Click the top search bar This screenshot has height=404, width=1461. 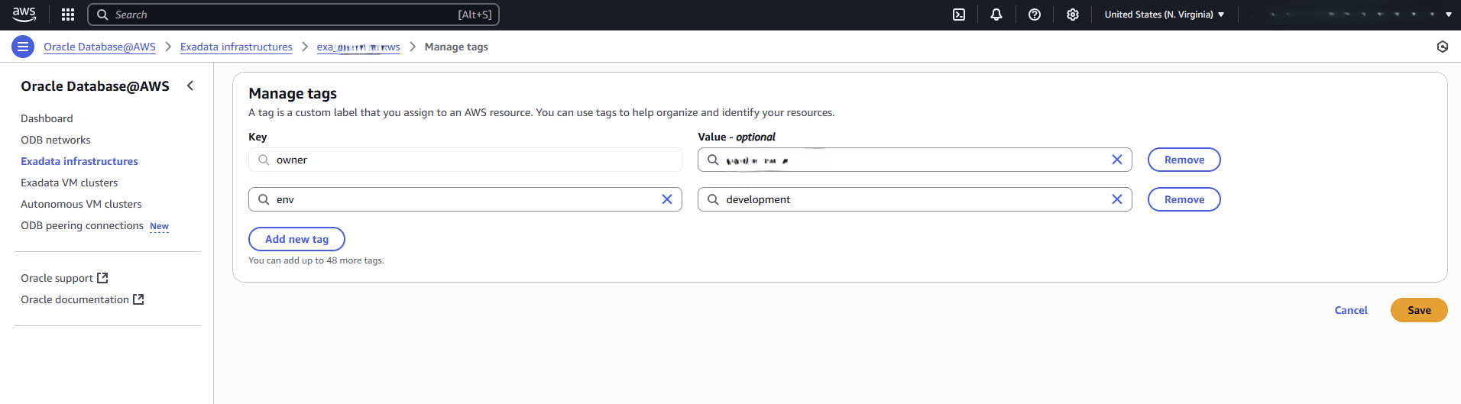coord(293,15)
